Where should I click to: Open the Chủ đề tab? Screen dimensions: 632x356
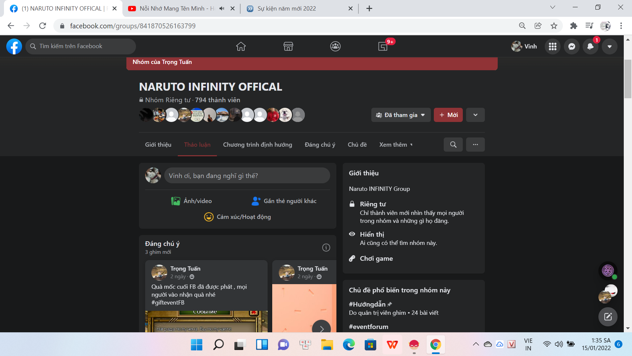[357, 145]
